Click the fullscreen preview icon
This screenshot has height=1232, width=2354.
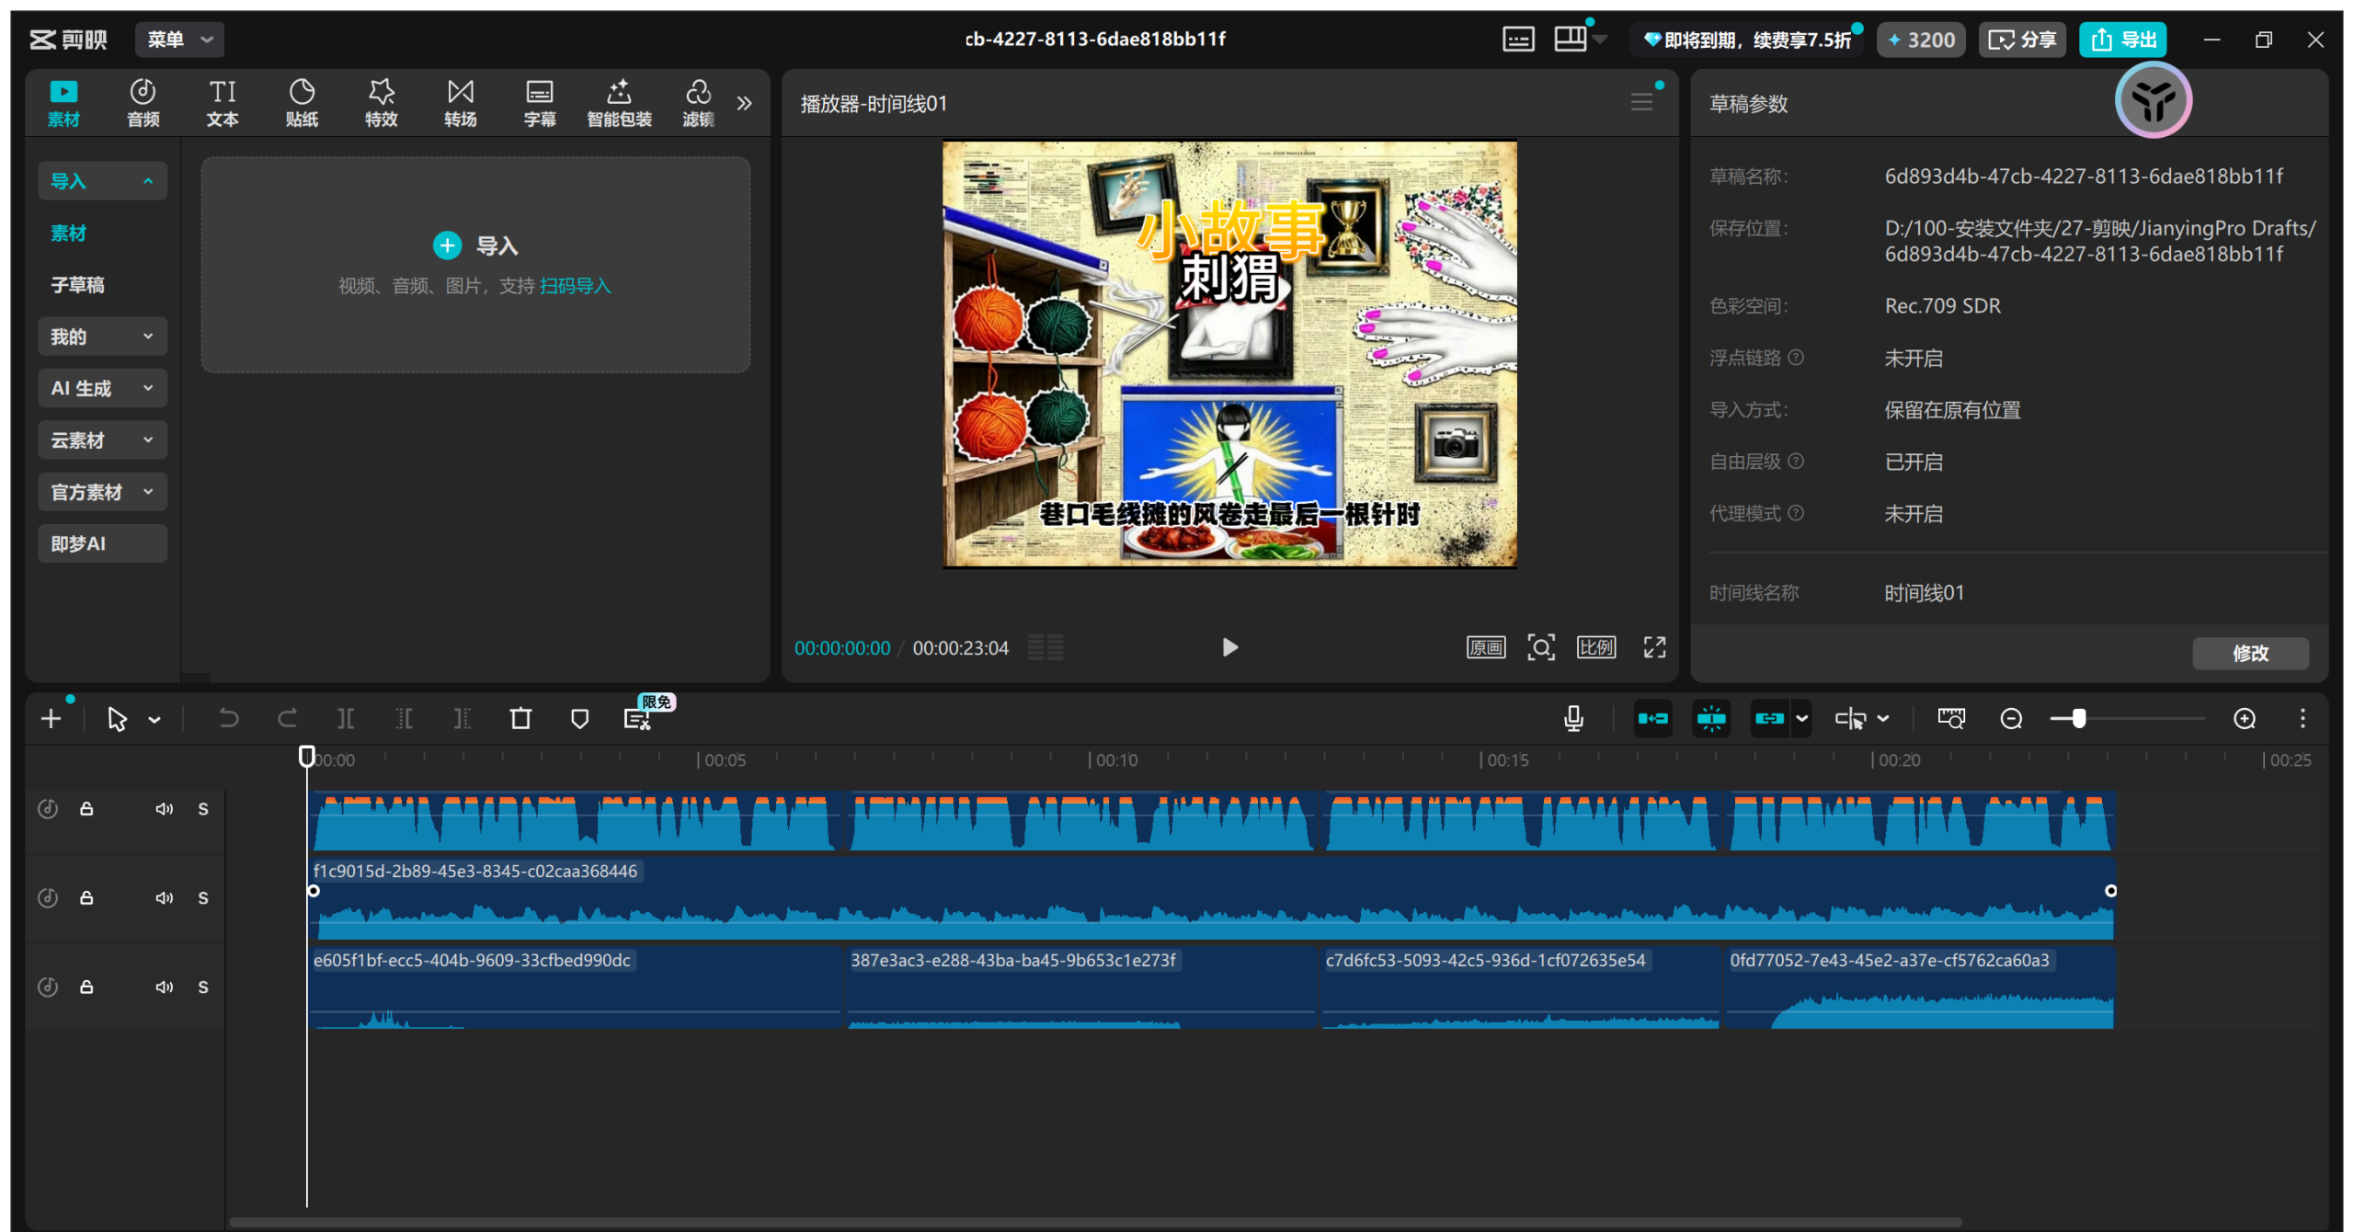[1654, 647]
